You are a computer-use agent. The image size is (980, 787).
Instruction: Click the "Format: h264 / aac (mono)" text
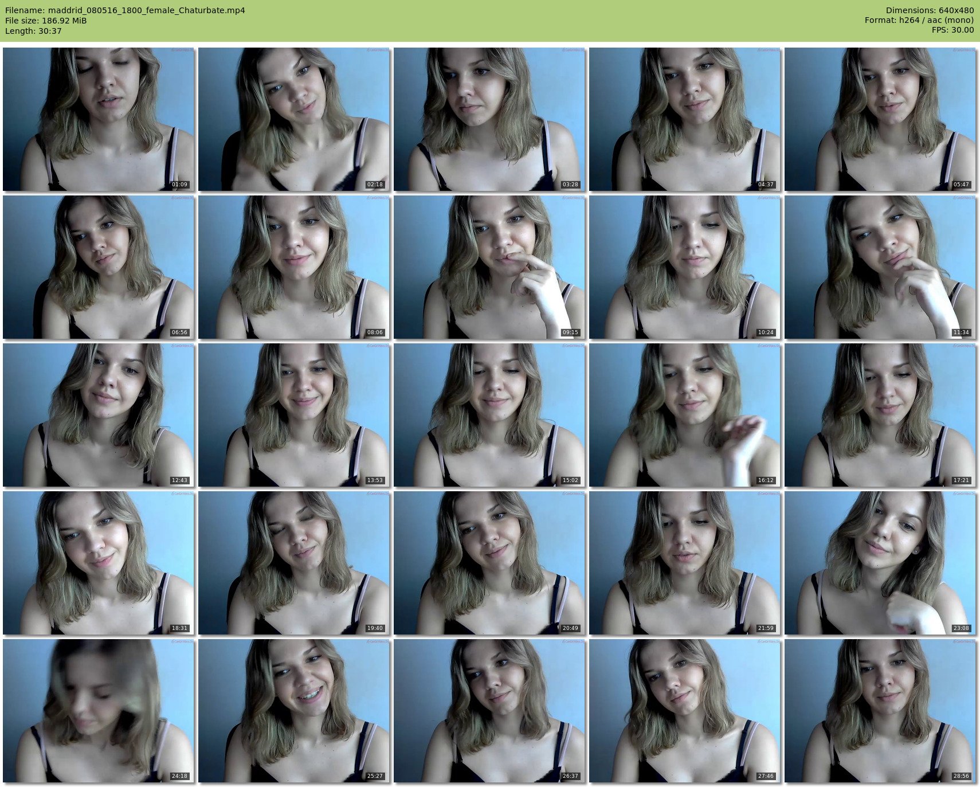(919, 21)
